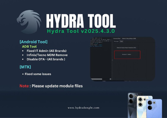Click the HYDRA TOOL title
The height and width of the screenshot is (118, 167).
coord(81,21)
